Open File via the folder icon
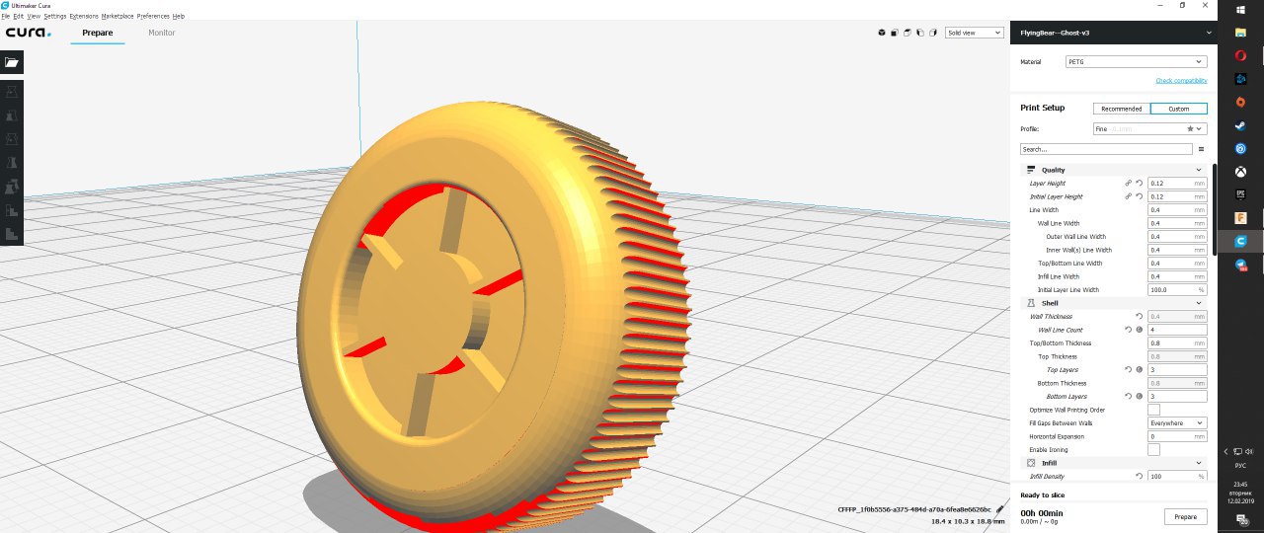 [x=12, y=62]
